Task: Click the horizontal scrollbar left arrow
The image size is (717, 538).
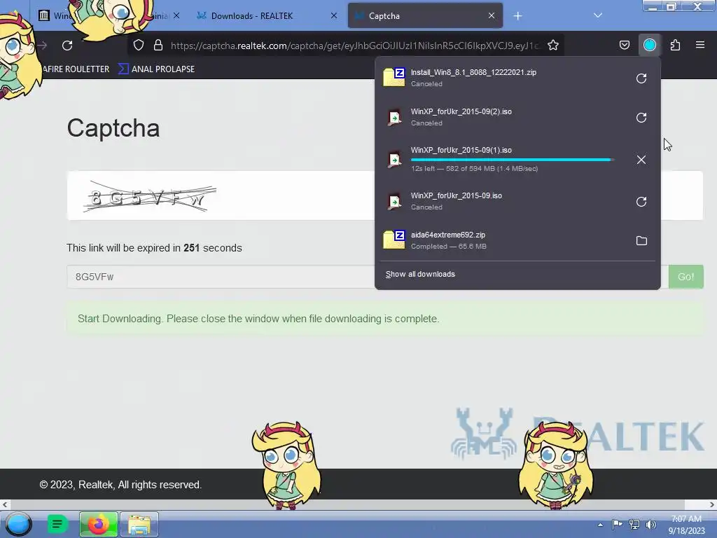Action: pos(5,504)
